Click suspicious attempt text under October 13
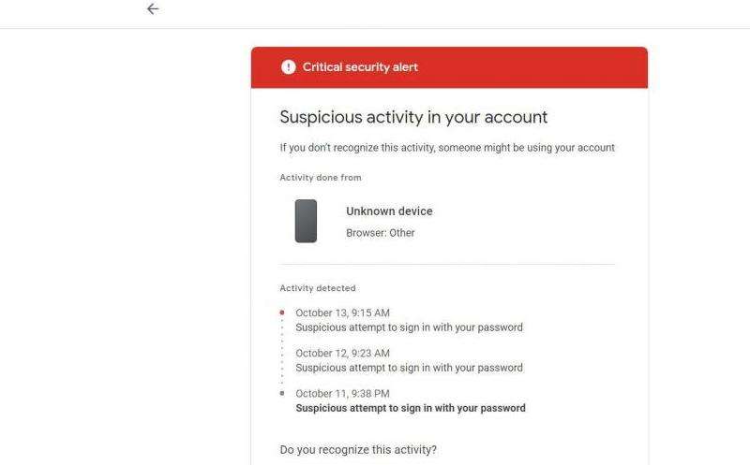The height and width of the screenshot is (465, 750). 409,327
